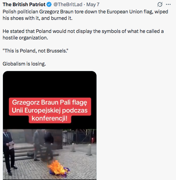Viewport: 176px width, 180px height.
Task: Play the Grzegorz Braun video thumbnail
Action: (x=50, y=125)
